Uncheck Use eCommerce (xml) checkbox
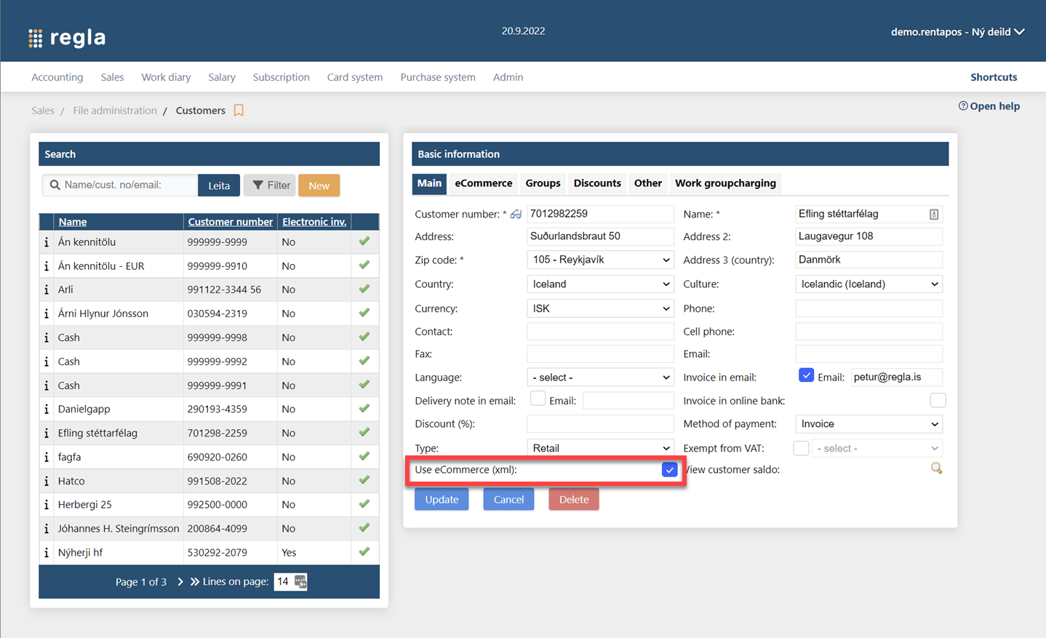 coord(669,470)
